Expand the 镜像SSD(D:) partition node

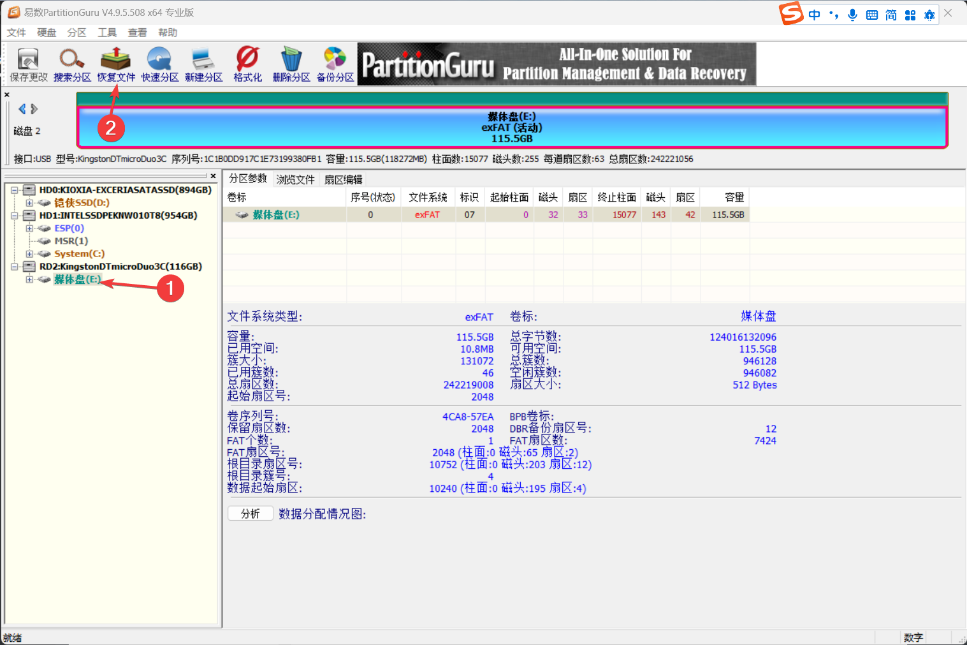coord(29,203)
